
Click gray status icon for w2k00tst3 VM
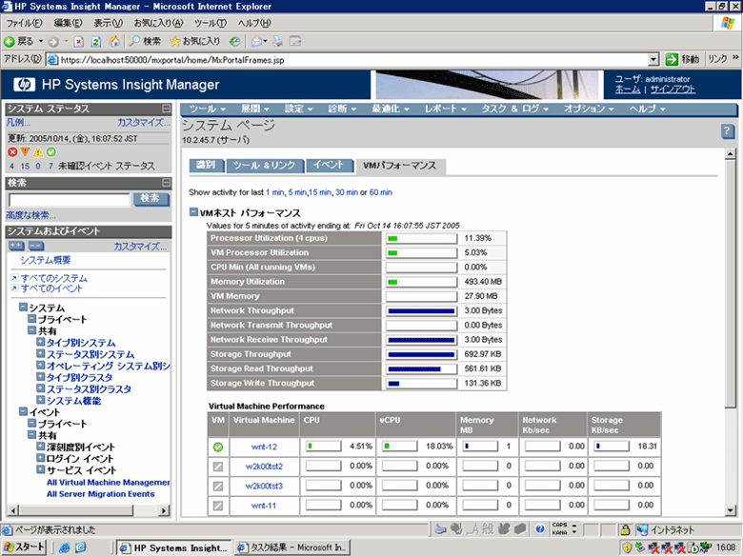[218, 486]
